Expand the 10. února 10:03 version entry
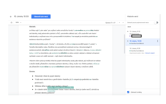 (x=128, y=41)
